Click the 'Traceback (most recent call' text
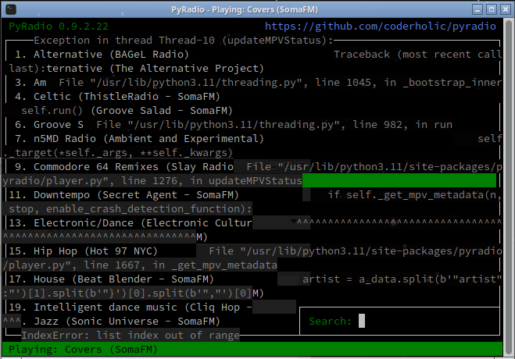Image resolution: width=515 pixels, height=359 pixels. pos(418,55)
